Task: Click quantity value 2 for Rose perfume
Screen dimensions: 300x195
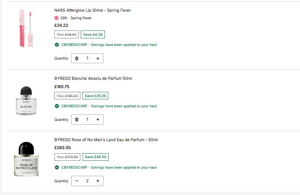Action: [87, 181]
